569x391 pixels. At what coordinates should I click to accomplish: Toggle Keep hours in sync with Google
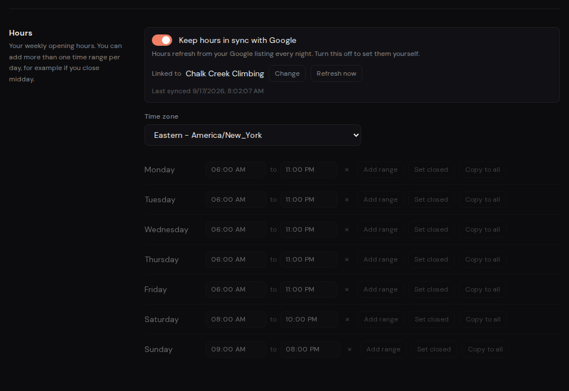162,40
